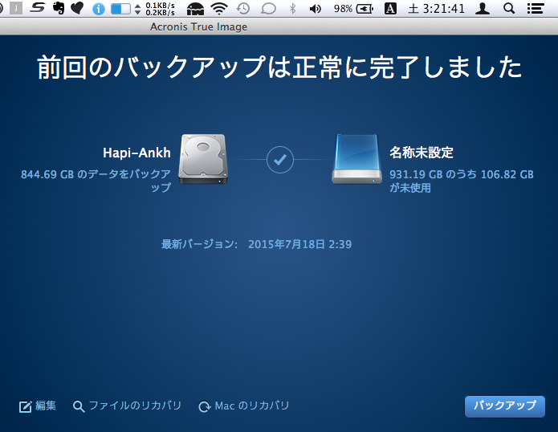Click the pencil edit icon beside 編集

click(25, 407)
